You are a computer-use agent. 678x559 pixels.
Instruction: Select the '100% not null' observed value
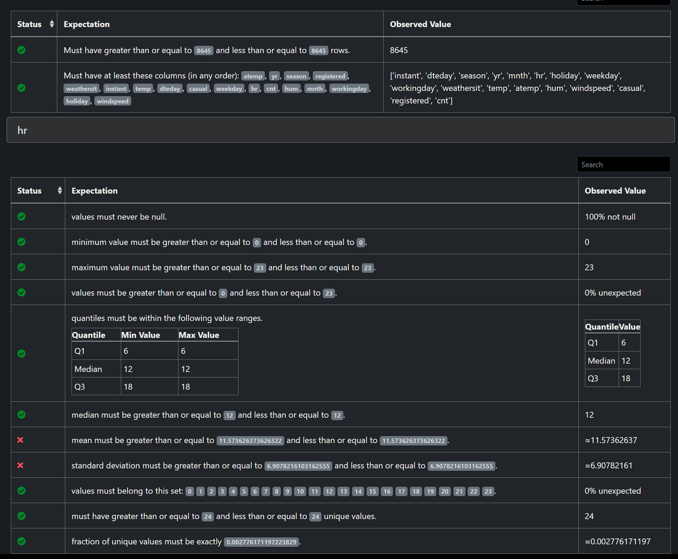tap(610, 217)
